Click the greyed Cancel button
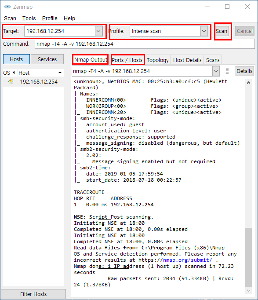 245,31
